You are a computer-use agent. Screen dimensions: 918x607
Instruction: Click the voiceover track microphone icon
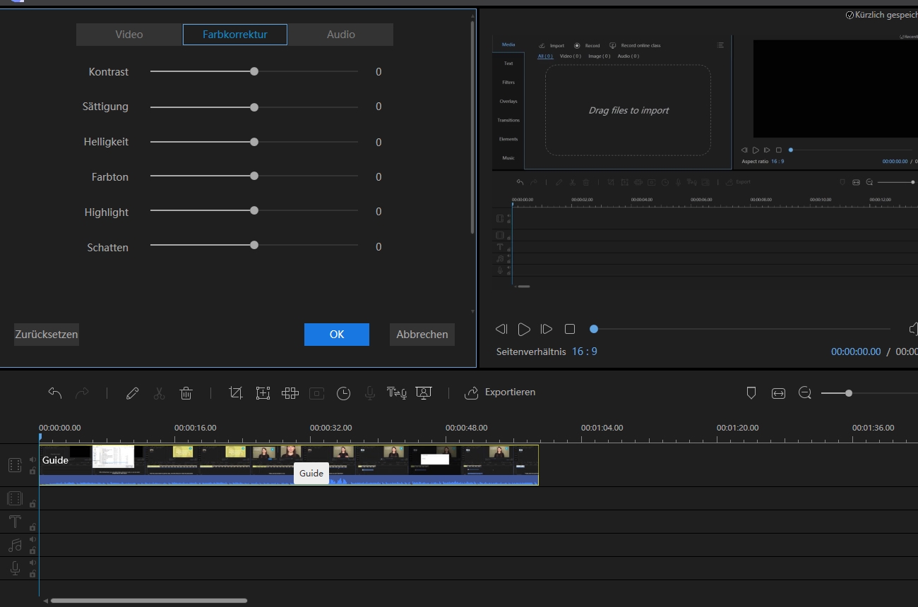pyautogui.click(x=15, y=568)
